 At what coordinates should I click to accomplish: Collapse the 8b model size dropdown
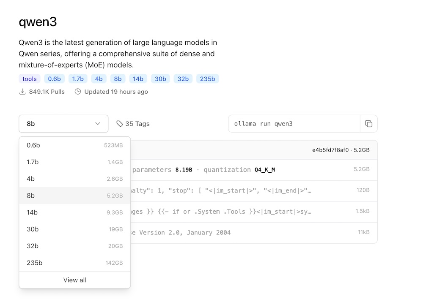point(63,124)
